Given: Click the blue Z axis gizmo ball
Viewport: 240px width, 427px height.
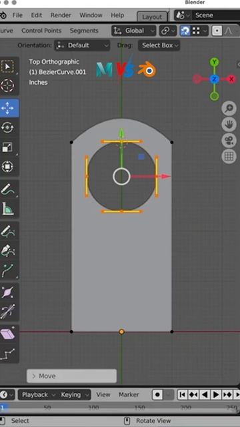Looking at the screenshot, I should [215, 79].
